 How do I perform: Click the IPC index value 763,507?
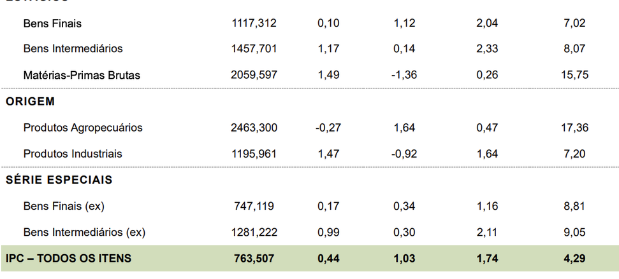point(258,258)
